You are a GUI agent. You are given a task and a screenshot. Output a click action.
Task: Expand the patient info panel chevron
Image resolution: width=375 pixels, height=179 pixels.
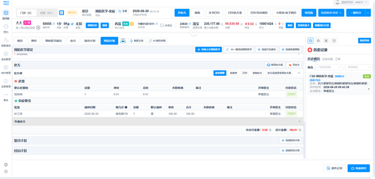pos(194,33)
